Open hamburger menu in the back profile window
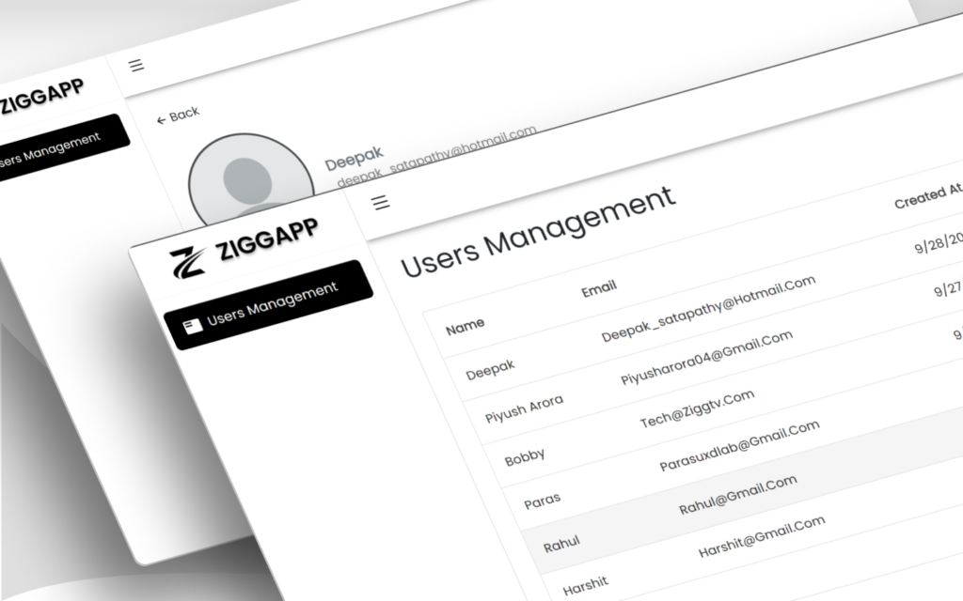Viewport: 963px width, 601px height. [x=136, y=65]
